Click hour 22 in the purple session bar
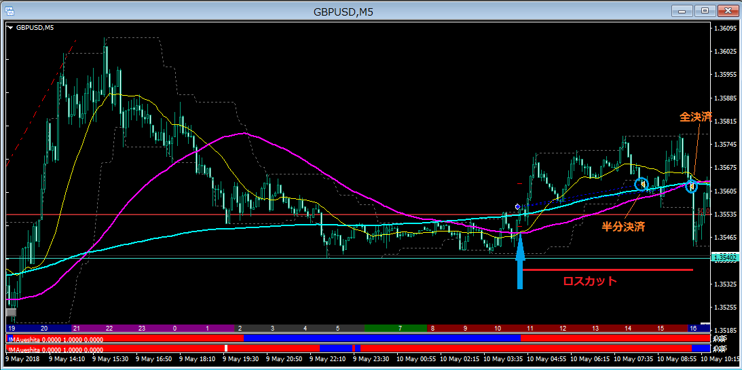The image size is (742, 370). click(109, 328)
